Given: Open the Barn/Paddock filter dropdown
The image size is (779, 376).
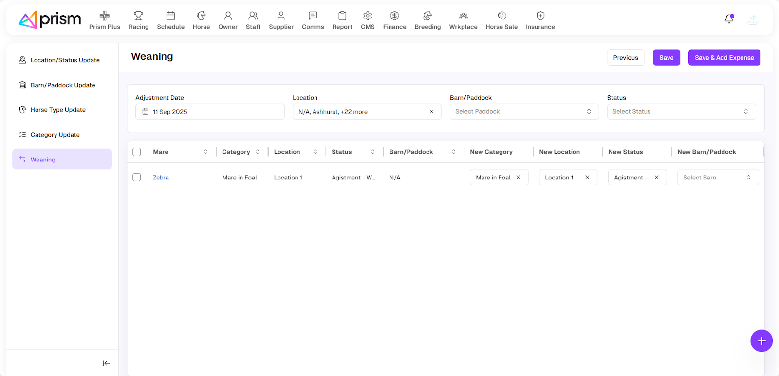Looking at the screenshot, I should pos(524,112).
